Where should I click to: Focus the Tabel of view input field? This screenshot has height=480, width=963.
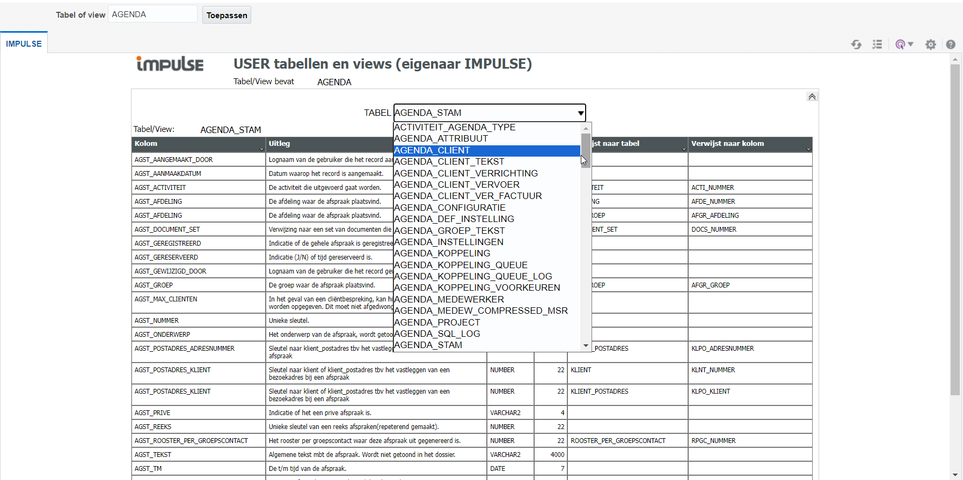(153, 14)
